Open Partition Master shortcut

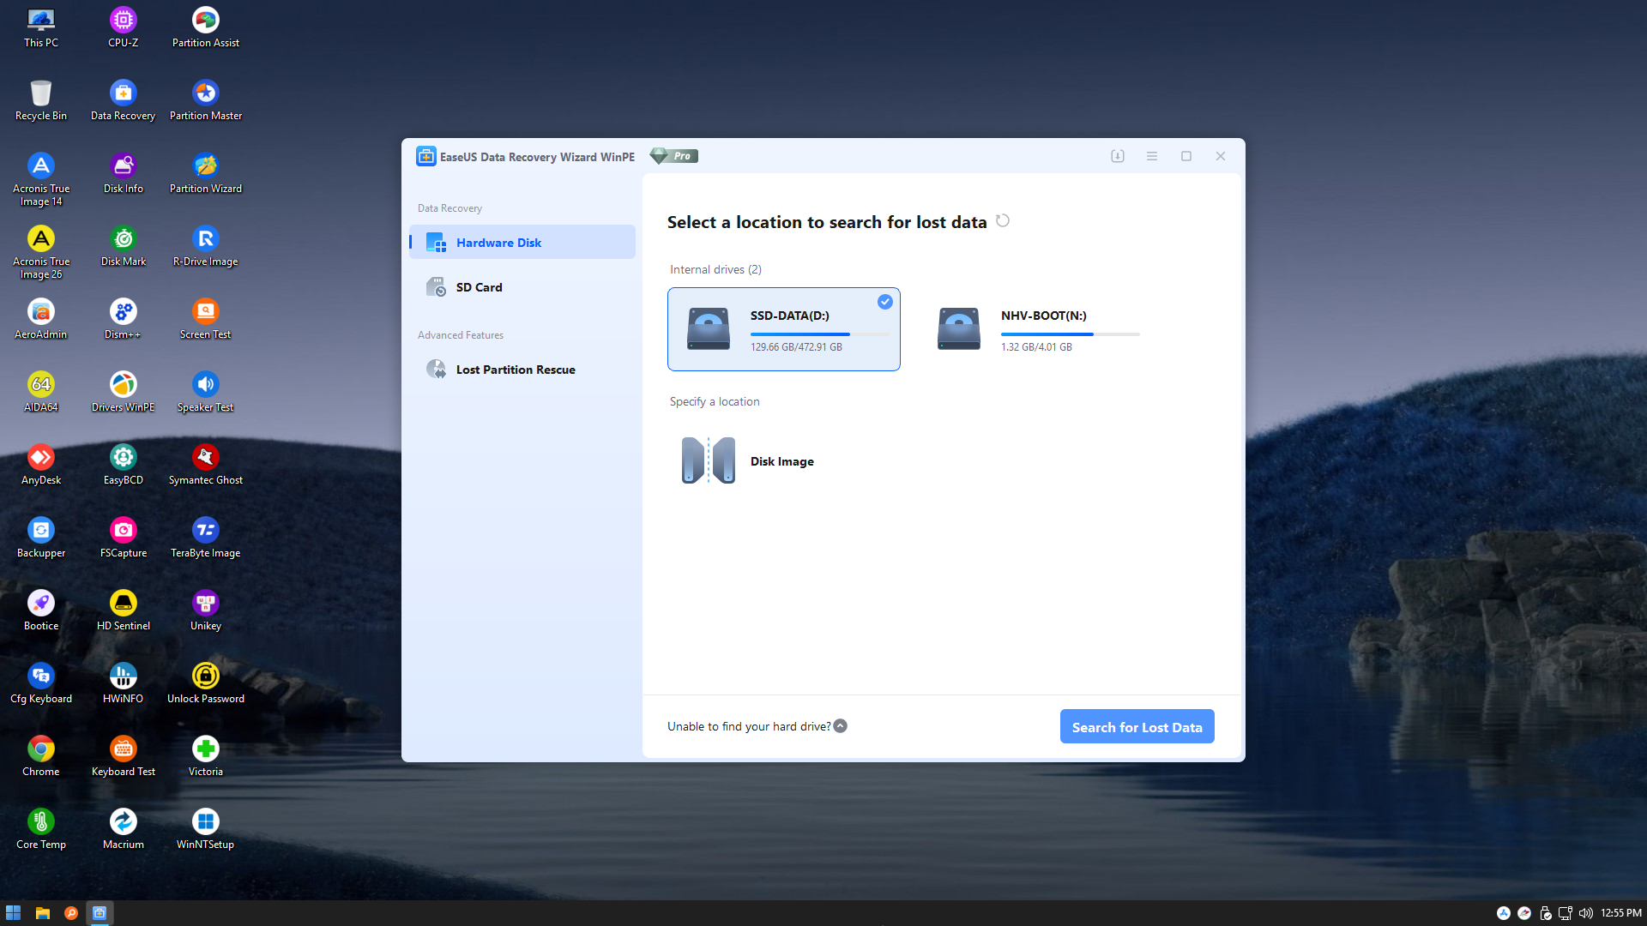(x=206, y=101)
